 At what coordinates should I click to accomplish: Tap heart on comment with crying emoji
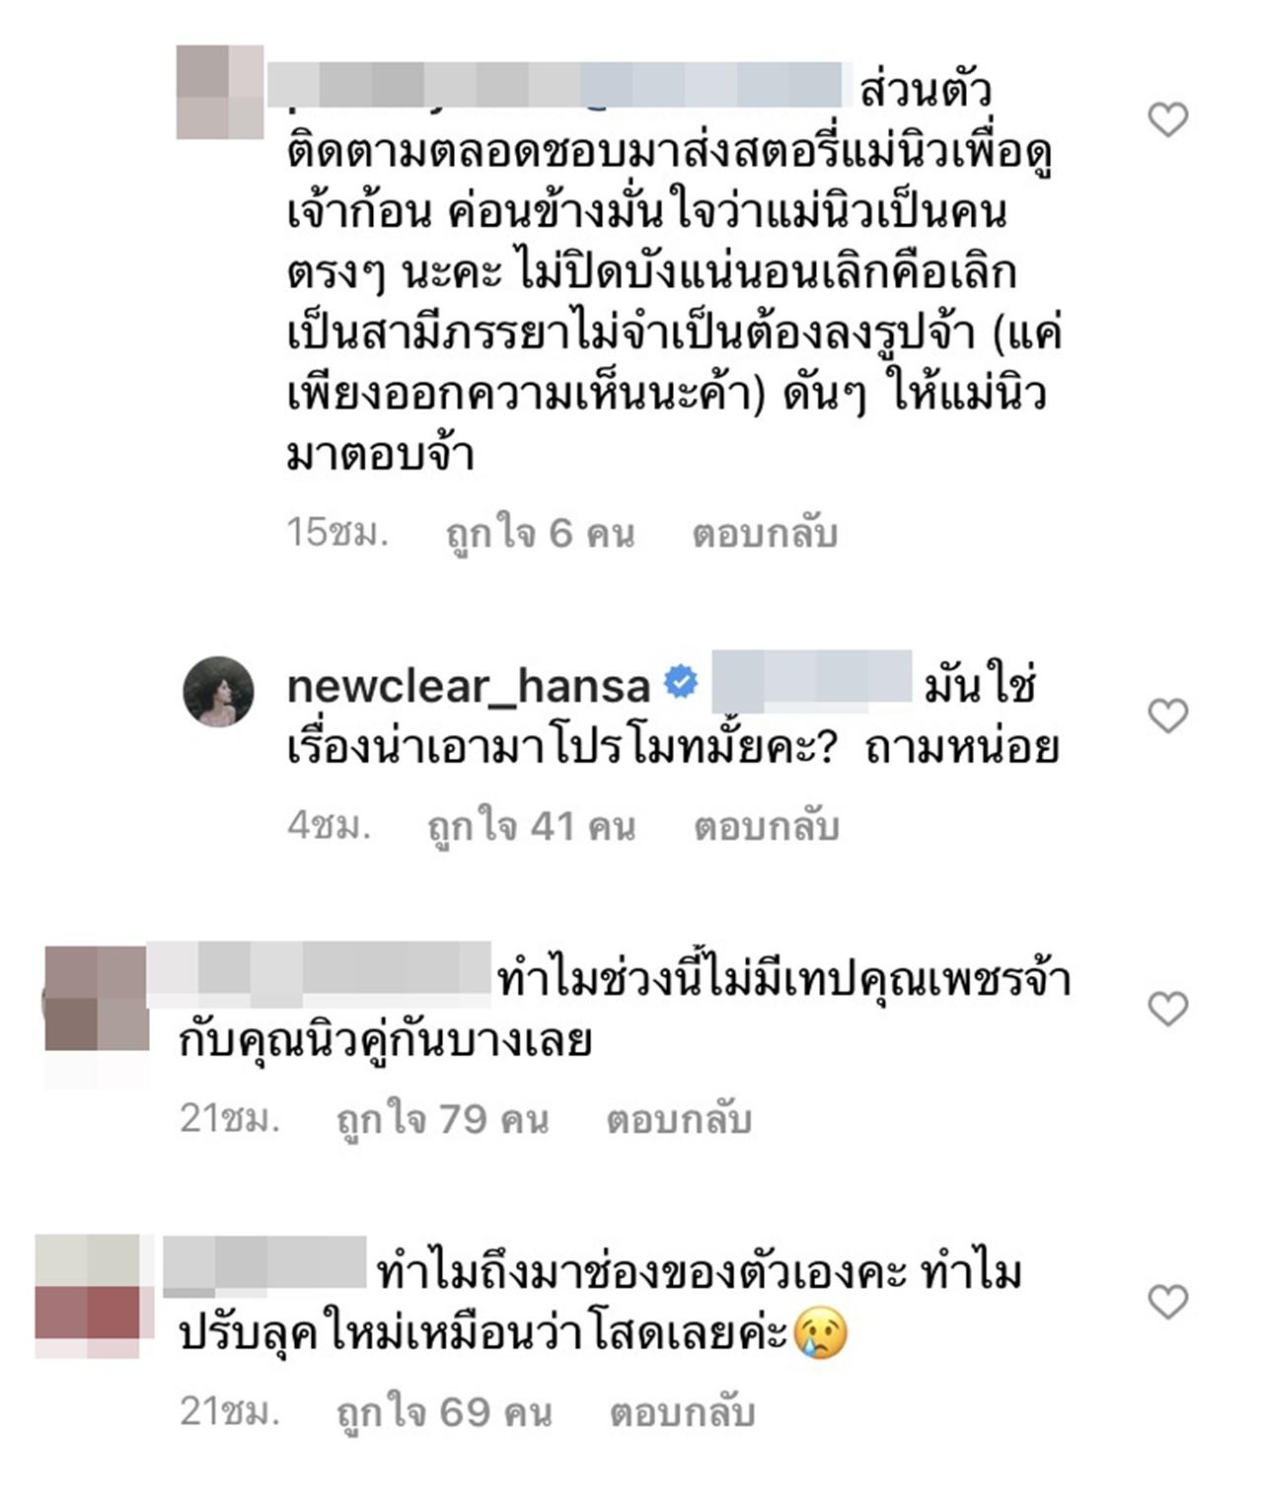coord(1168,1303)
